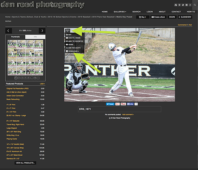This screenshot has height=170, width=198.
Task: Open Login navigation link
Action: click(x=150, y=12)
